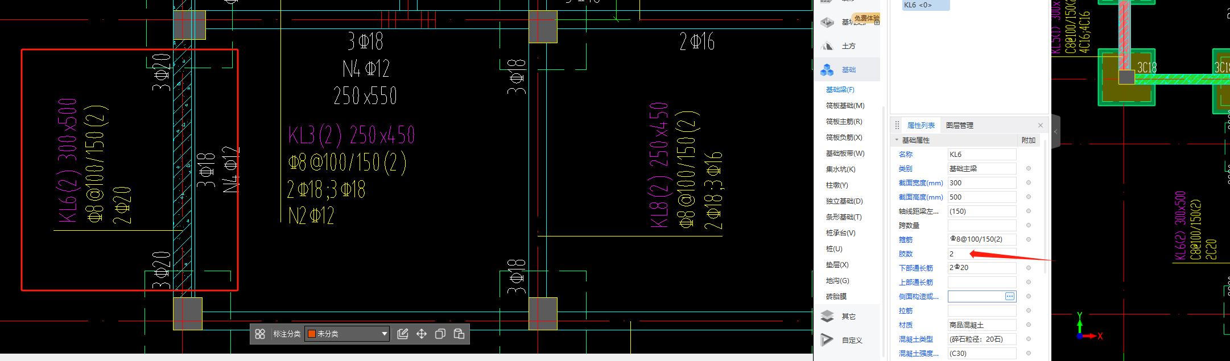Image resolution: width=1230 pixels, height=361 pixels.
Task: Toggle 附加 radio for 上部通长筋 row
Action: click(1029, 283)
